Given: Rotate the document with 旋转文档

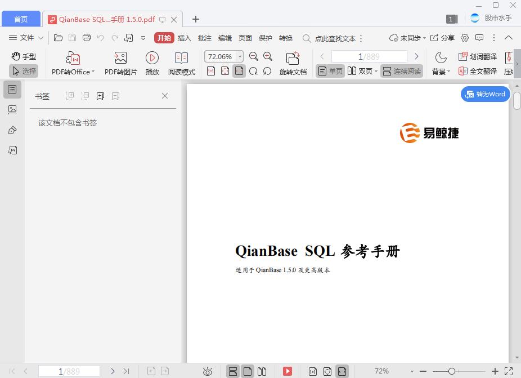Looking at the screenshot, I should coord(293,62).
